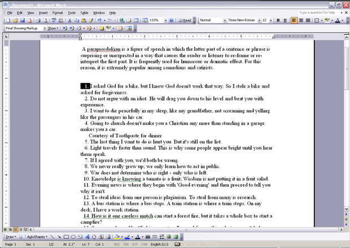Click the Print icon in toolbar
The width and height of the screenshot is (350, 248).
(x=38, y=20)
